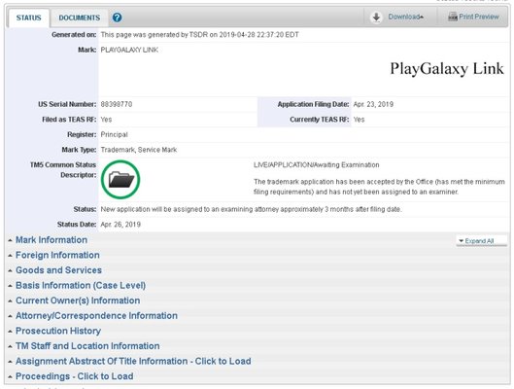The width and height of the screenshot is (514, 389).
Task: Expand Attorney/Correspondence Information section
Action: click(96, 315)
